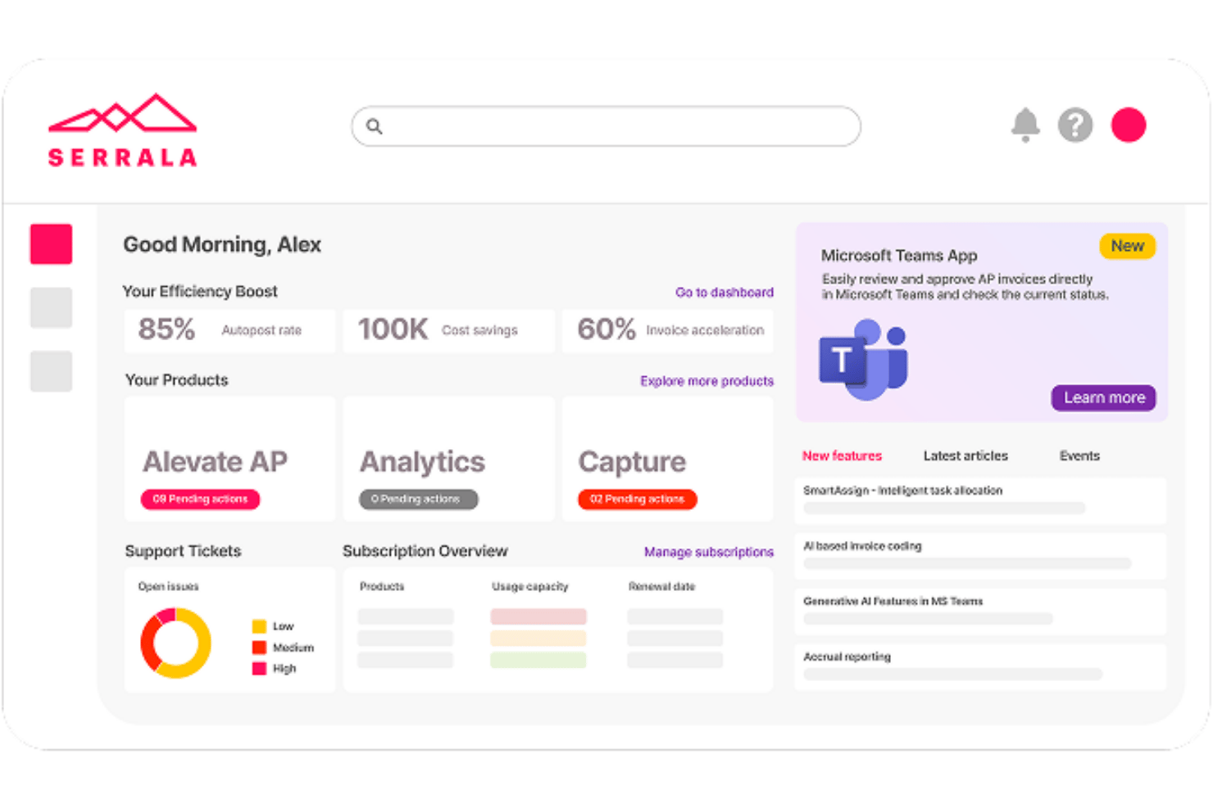Image resolution: width=1213 pixels, height=809 pixels.
Task: Switch to the Latest articles tab
Action: pos(965,456)
